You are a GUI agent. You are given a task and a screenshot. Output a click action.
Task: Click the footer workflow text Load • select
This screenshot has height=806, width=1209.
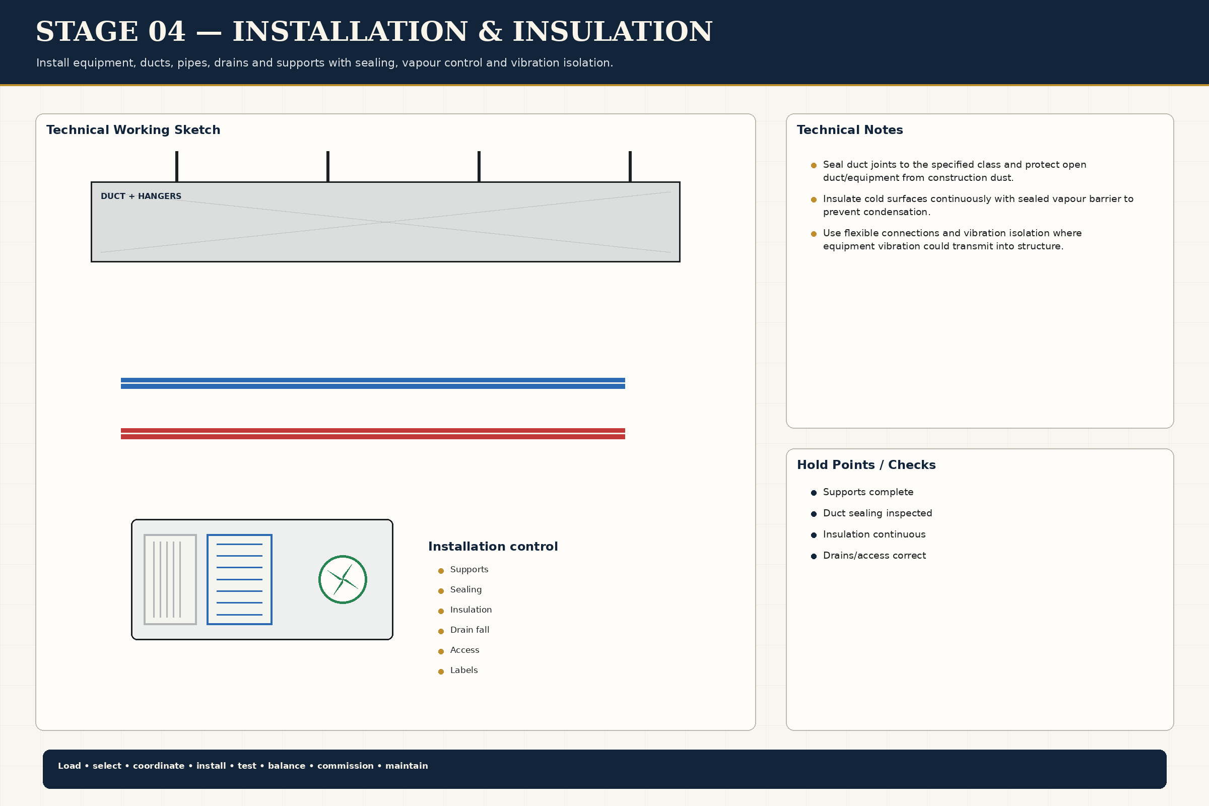[243, 766]
